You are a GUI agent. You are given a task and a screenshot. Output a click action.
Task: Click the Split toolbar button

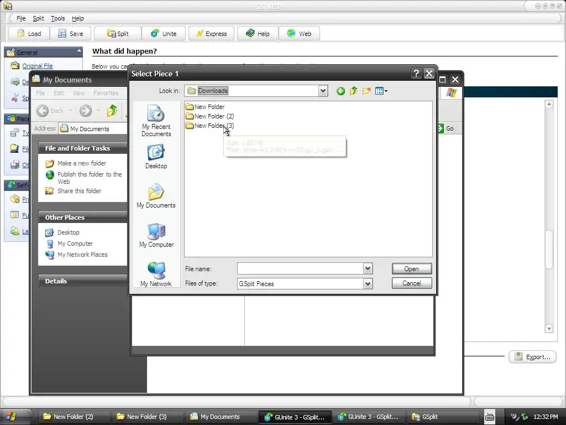tap(118, 34)
